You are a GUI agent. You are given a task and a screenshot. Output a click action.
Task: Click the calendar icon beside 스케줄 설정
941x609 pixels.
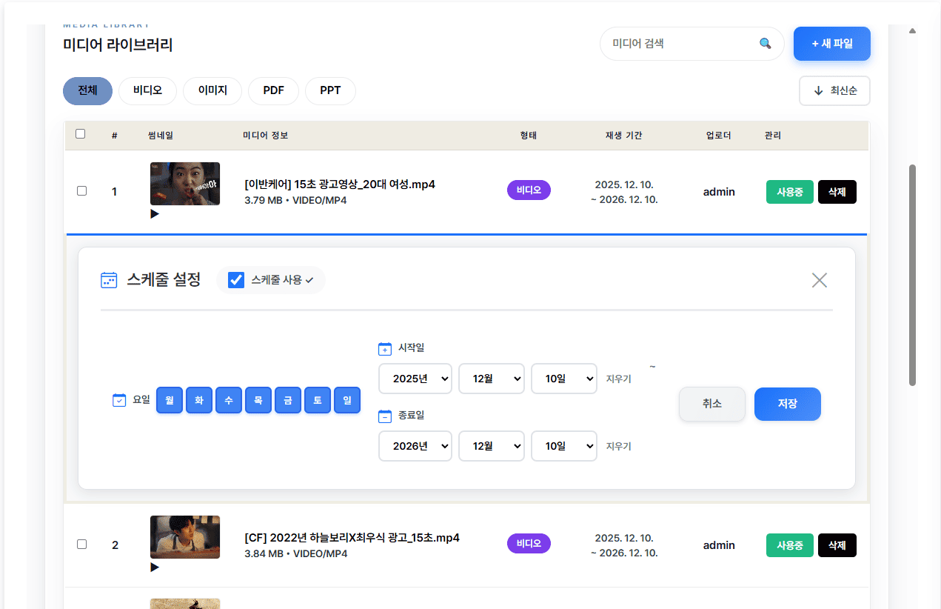tap(109, 280)
